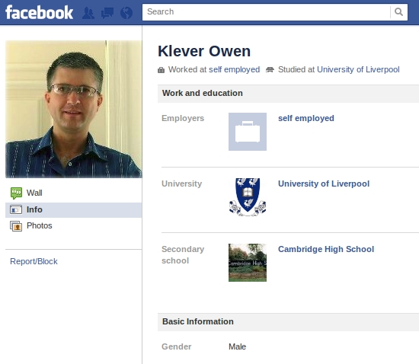Screen dimensions: 419x364
Task: Click the Report/Block link
Action: [x=34, y=261]
